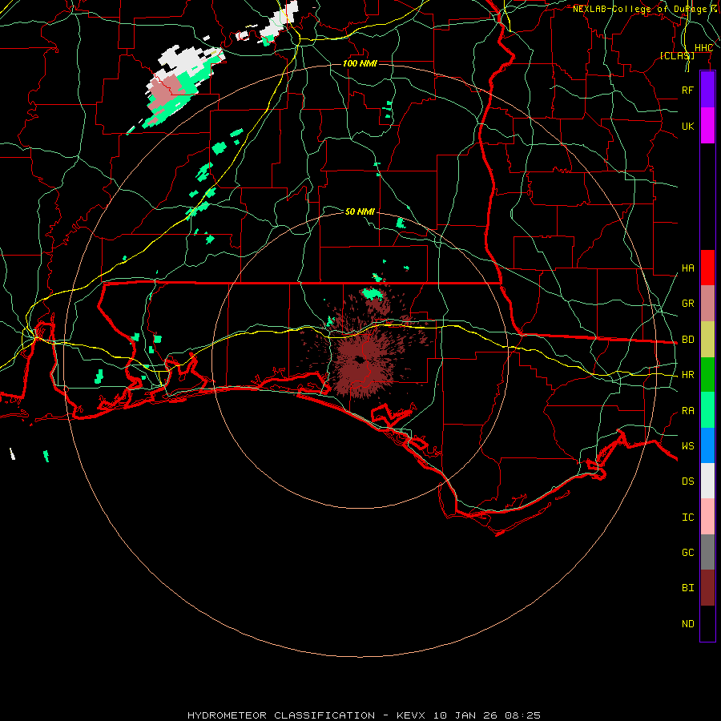Click the blue WS wet snow swatch
This screenshot has width=721, height=721.
[707, 445]
